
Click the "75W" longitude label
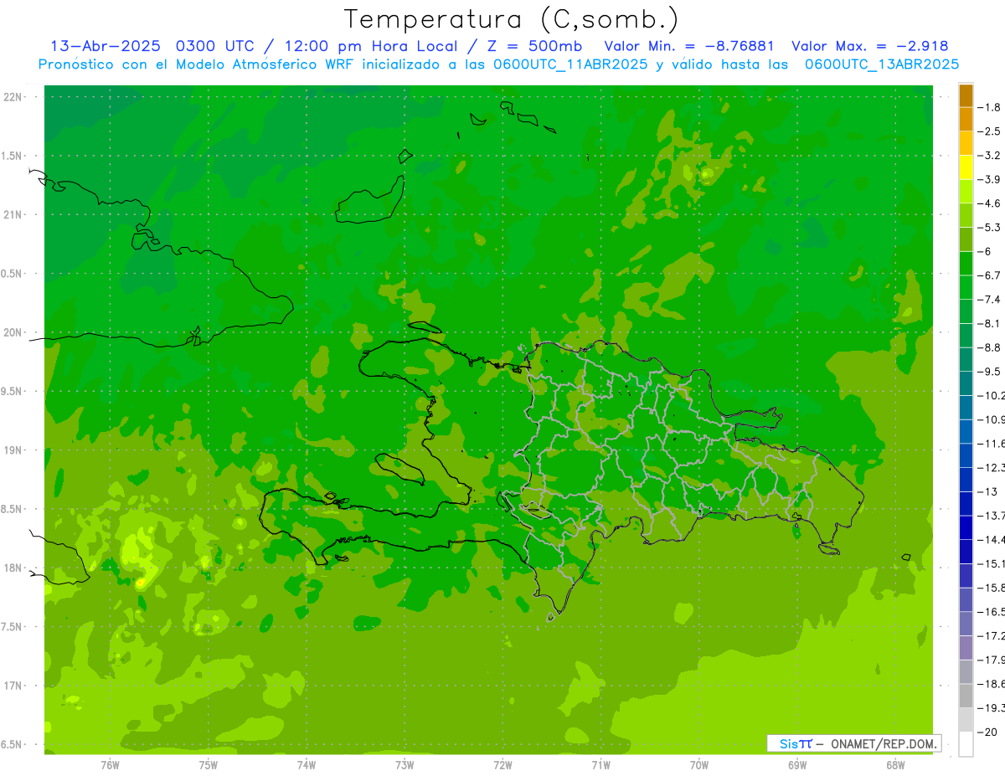(209, 765)
